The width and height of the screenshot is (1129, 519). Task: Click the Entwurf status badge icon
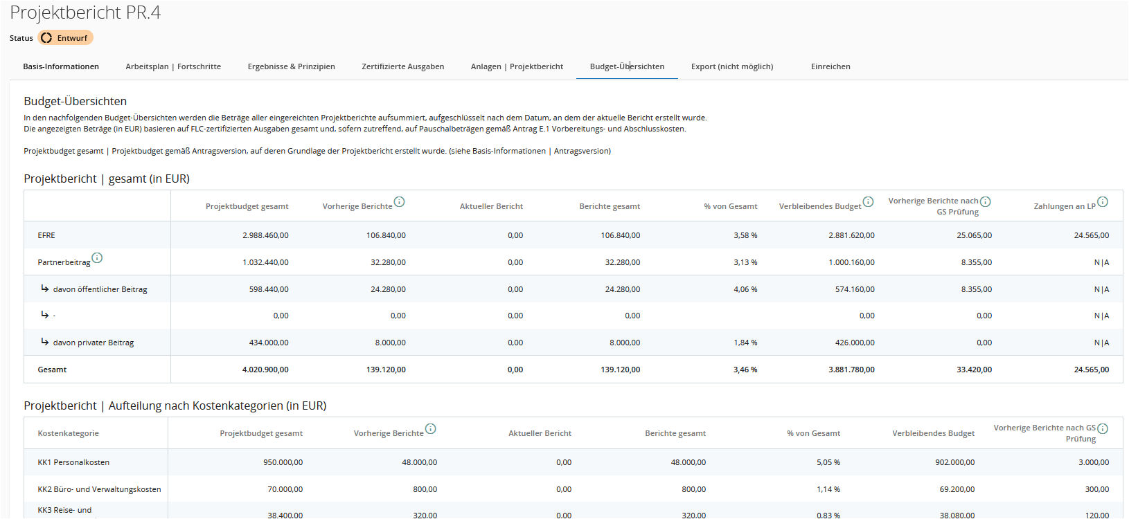click(x=46, y=38)
